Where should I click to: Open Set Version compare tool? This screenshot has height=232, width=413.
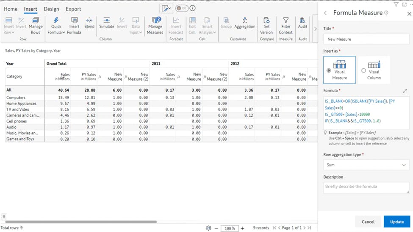[x=266, y=21]
